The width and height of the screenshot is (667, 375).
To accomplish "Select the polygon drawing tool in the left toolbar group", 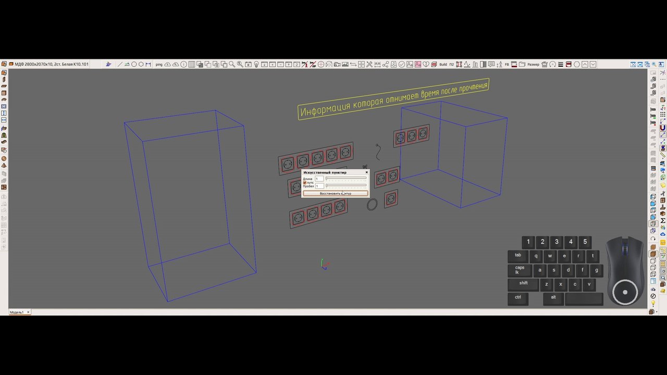I will (x=141, y=65).
